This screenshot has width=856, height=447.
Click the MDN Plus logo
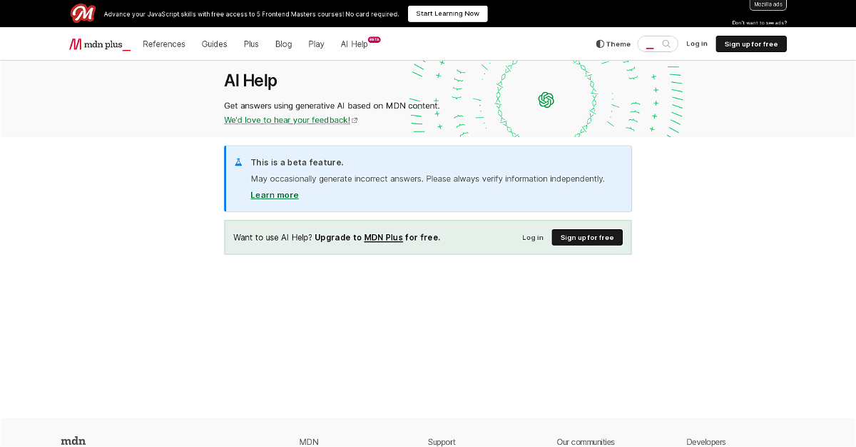click(x=100, y=44)
